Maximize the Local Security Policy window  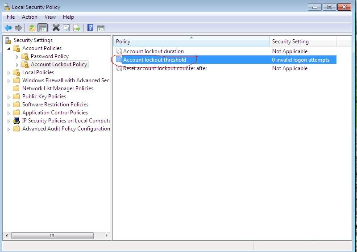329,7
